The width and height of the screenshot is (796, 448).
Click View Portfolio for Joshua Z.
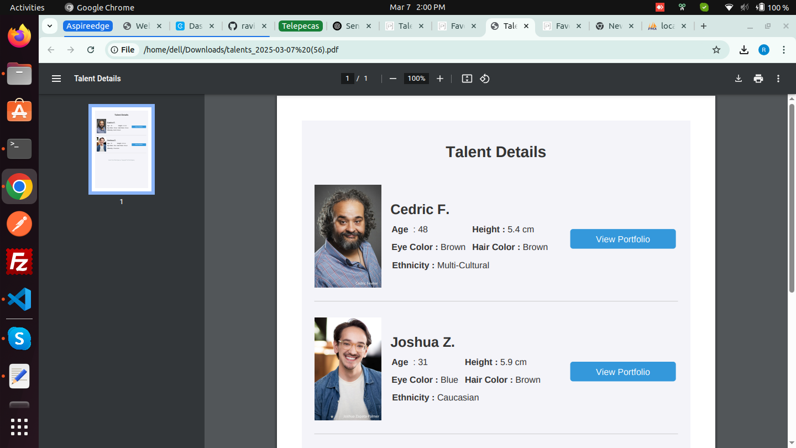click(x=622, y=372)
